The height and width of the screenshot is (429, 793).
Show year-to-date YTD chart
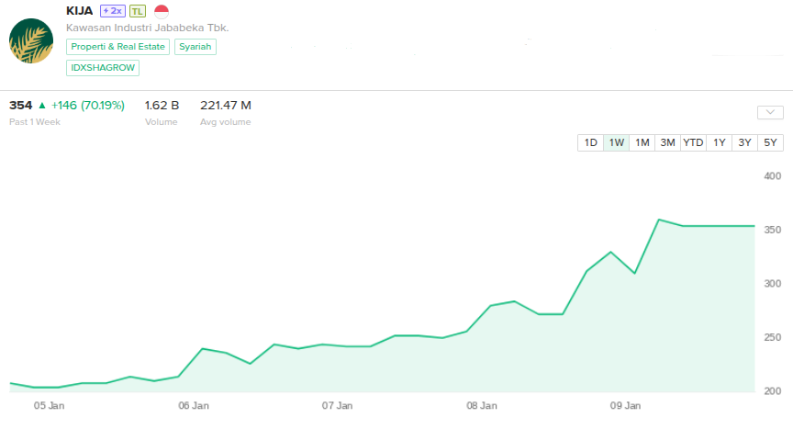click(693, 142)
